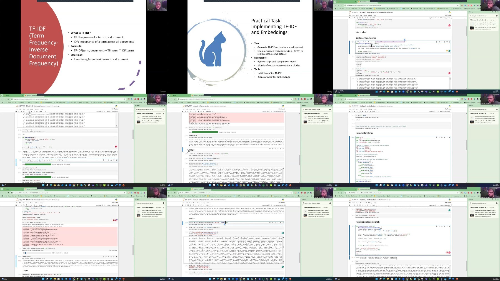Open the Kernel menu in the Lemmatization frame
The image size is (500, 281).
pos(365,109)
